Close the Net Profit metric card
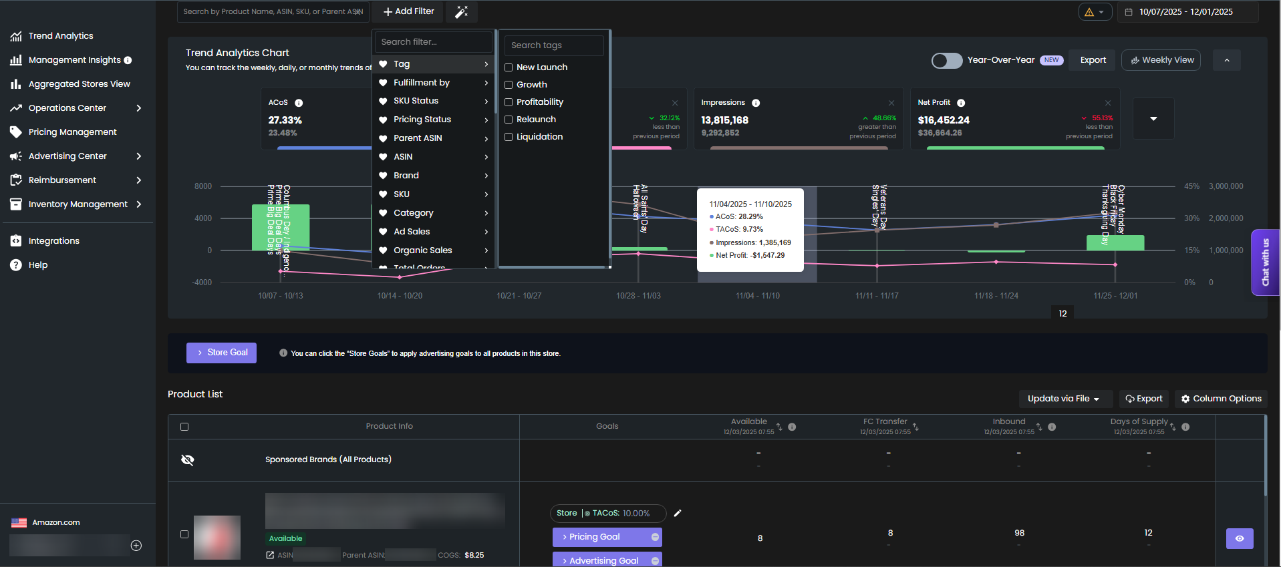1281x567 pixels. tap(1108, 103)
